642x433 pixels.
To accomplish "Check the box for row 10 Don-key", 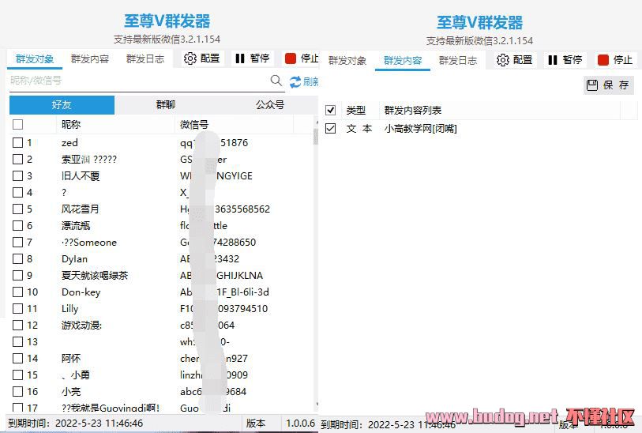I will (x=17, y=292).
